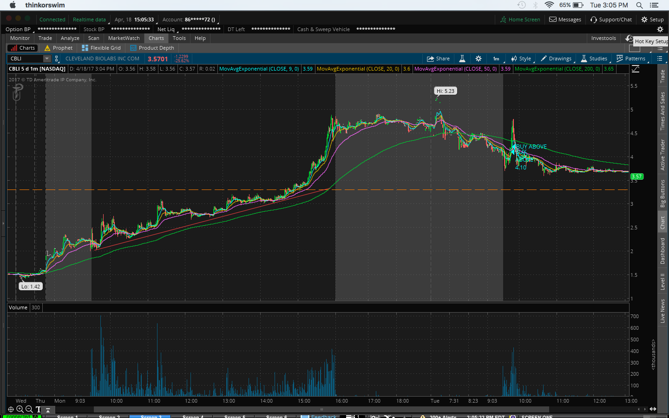
Task: Open the Prophet subtab
Action: point(59,48)
